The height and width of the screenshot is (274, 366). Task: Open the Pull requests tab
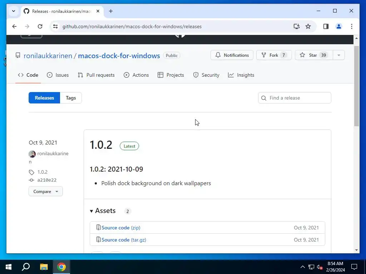tap(96, 75)
